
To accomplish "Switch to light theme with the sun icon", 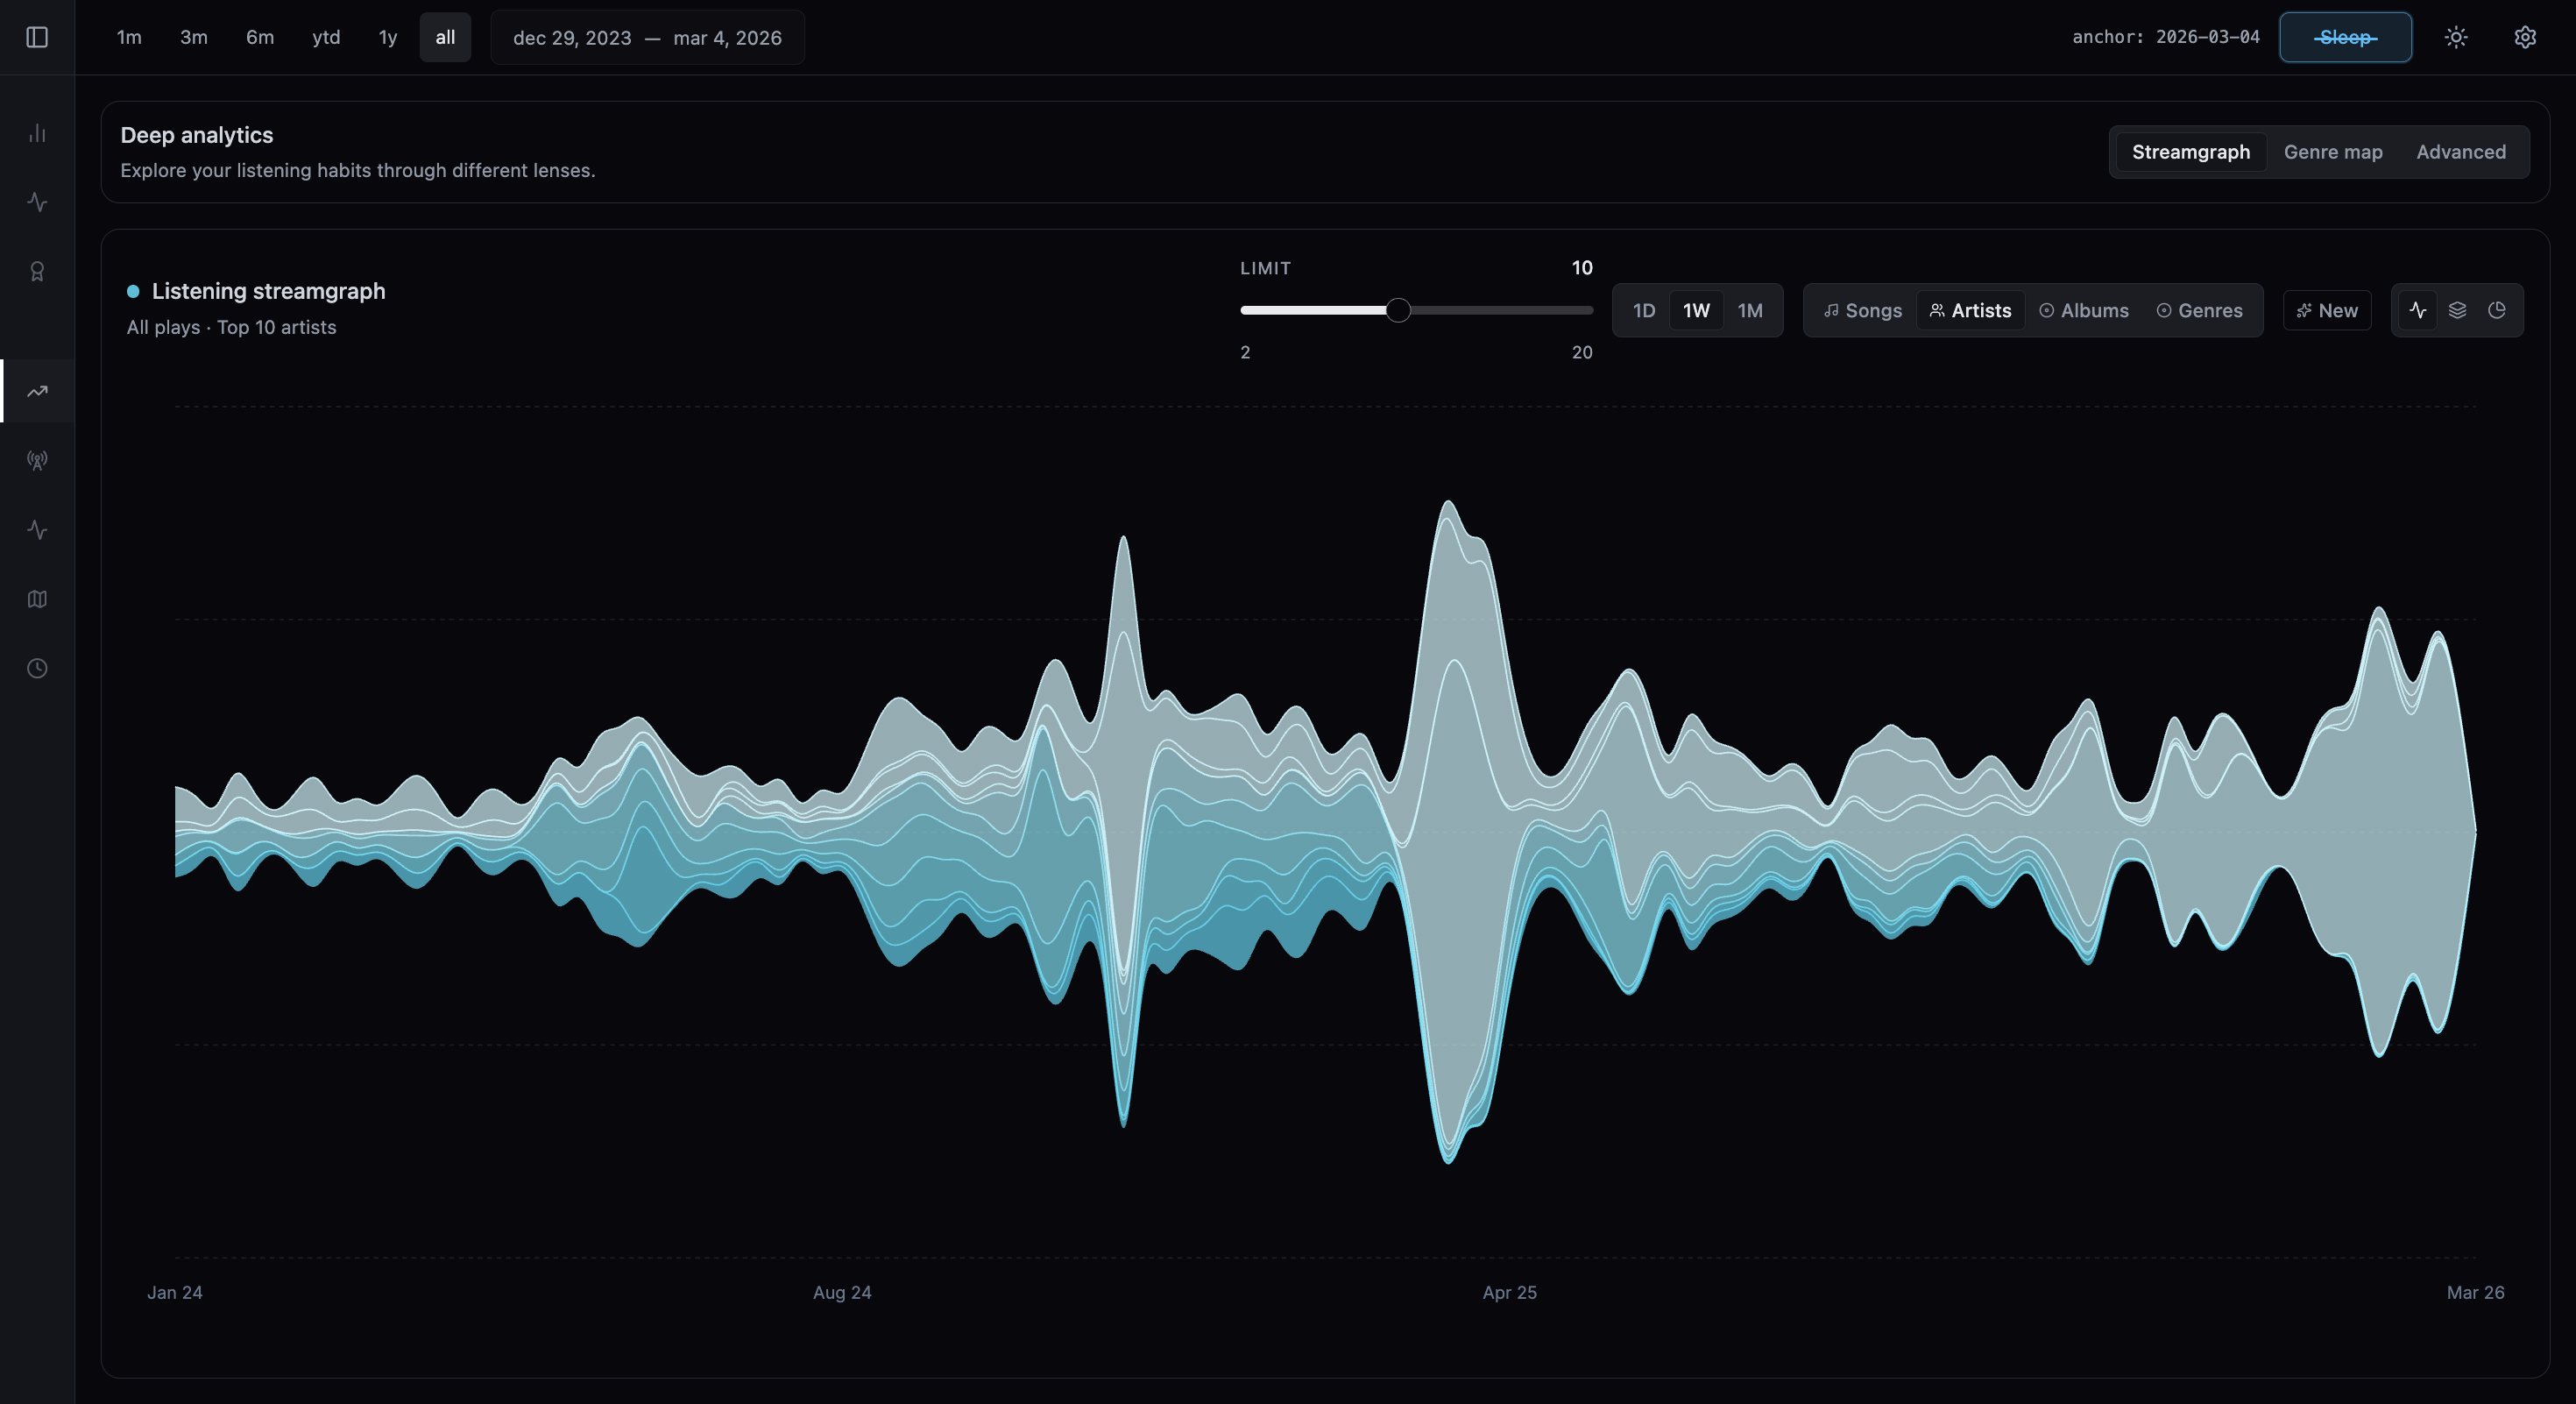I will tap(2457, 37).
